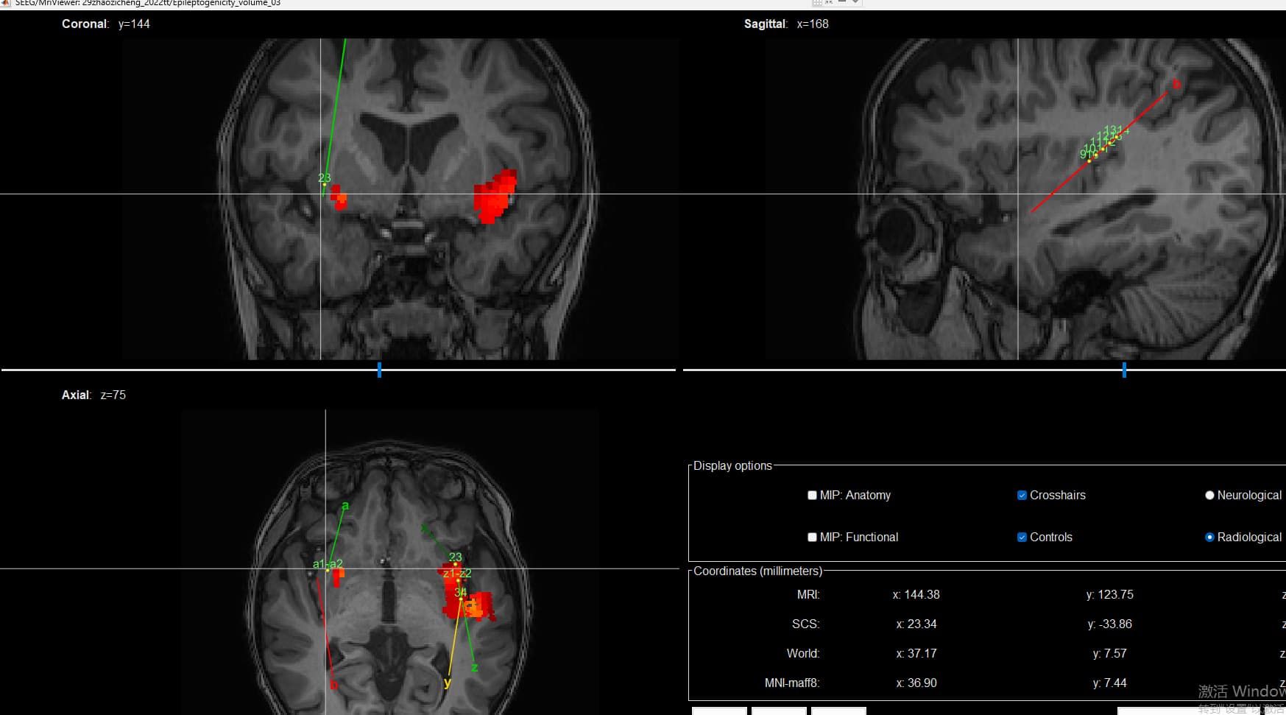The height and width of the screenshot is (715, 1286).
Task: Click the Sagittal x=168 view label
Action: pos(786,24)
